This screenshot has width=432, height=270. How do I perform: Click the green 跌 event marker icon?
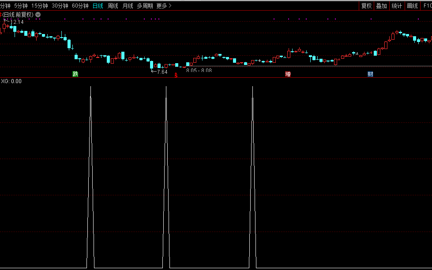[75, 74]
